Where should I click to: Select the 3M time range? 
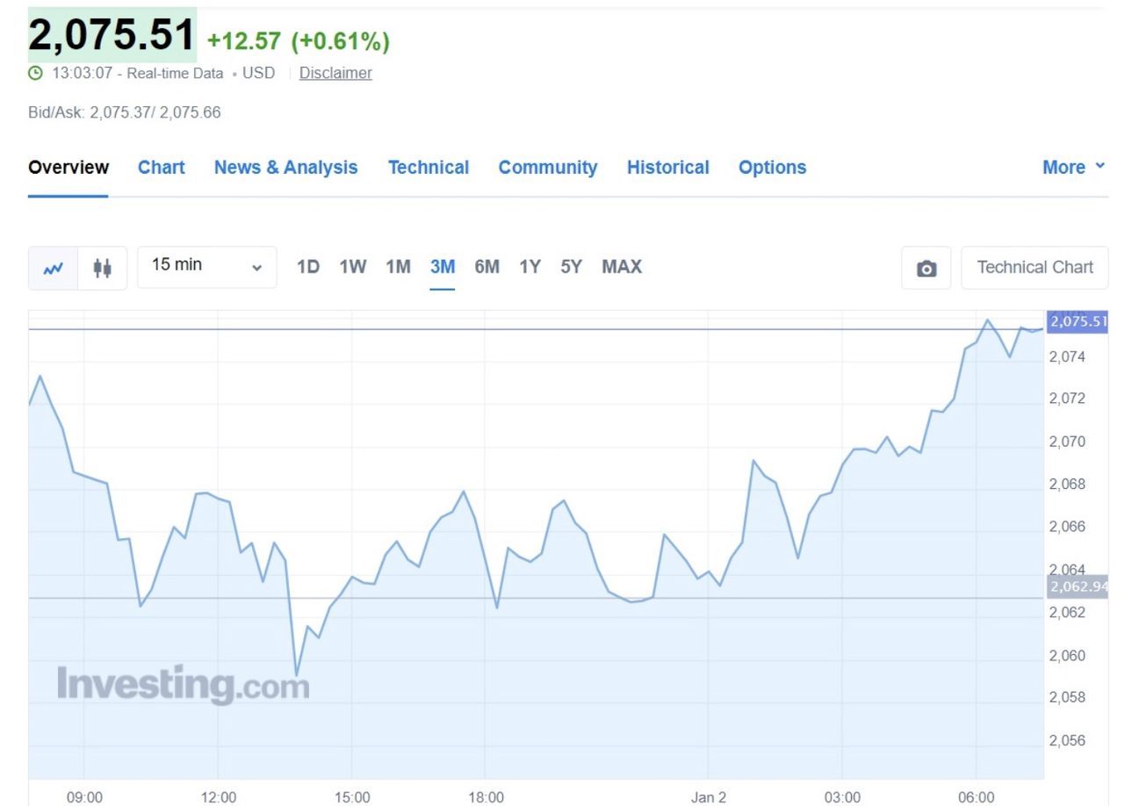click(443, 266)
